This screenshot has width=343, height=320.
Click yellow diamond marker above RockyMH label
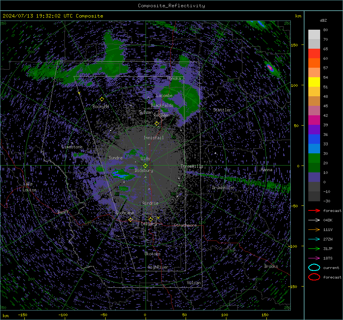click(x=102, y=99)
